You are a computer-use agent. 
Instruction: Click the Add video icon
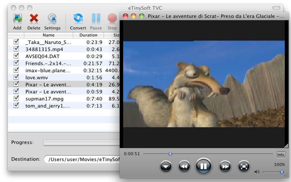coord(17,19)
